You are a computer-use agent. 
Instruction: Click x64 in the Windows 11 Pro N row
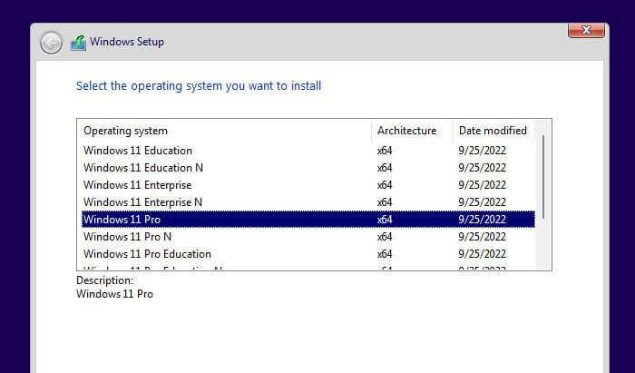(x=385, y=237)
